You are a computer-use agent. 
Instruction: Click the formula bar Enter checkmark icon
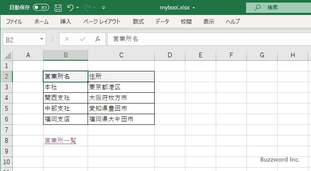click(82, 39)
